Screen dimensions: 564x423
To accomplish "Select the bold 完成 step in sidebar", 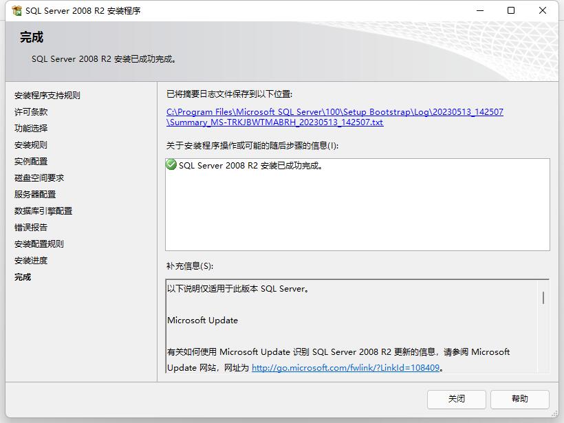I will [23, 277].
